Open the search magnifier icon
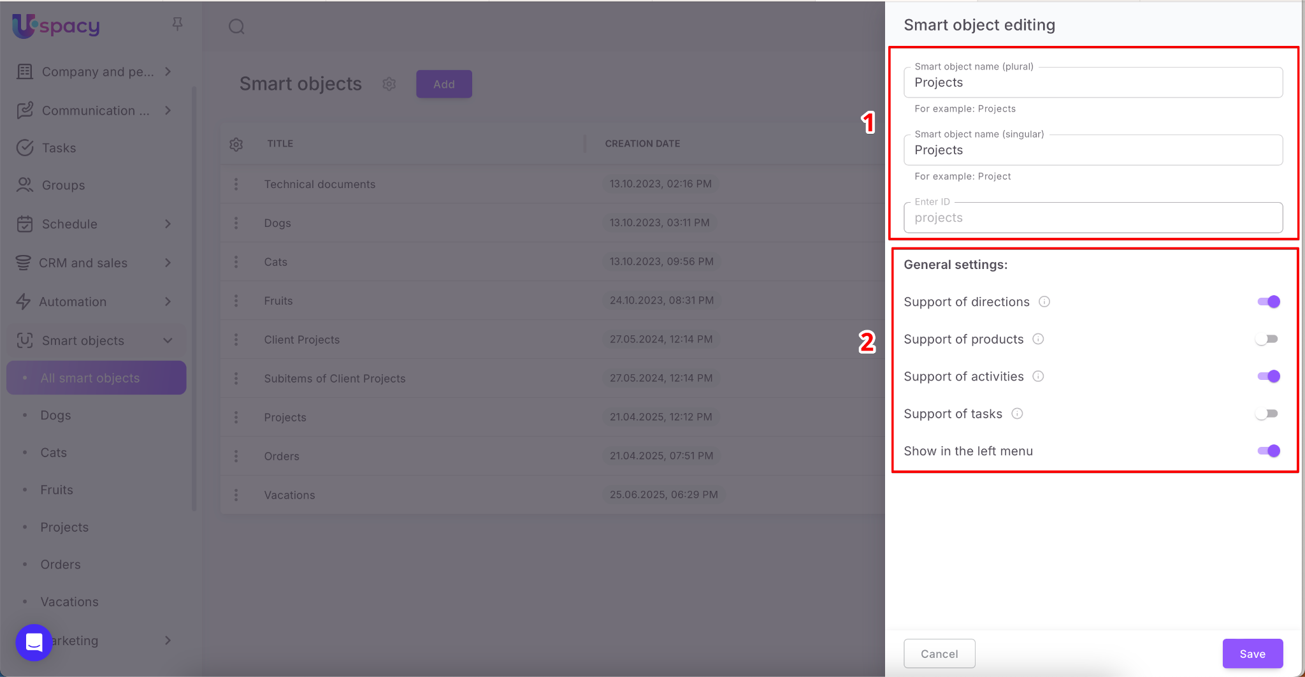This screenshot has height=677, width=1305. pyautogui.click(x=236, y=27)
